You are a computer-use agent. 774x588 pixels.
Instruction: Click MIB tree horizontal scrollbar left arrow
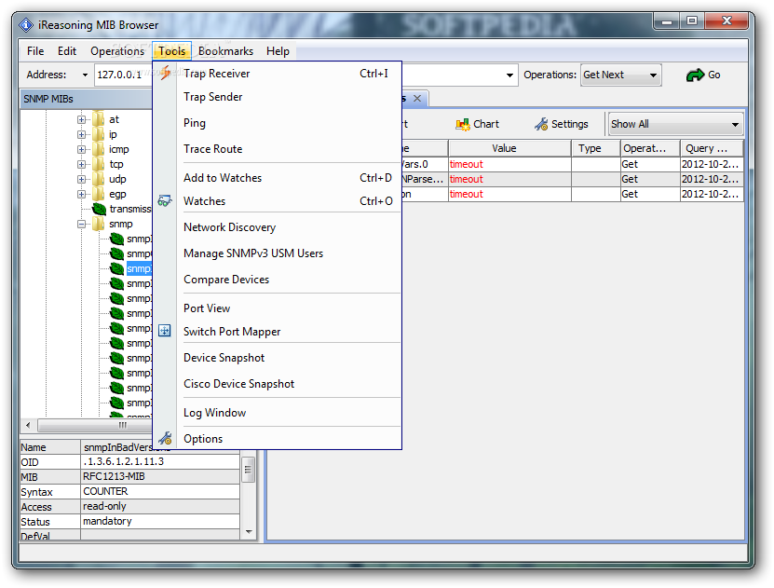(28, 425)
